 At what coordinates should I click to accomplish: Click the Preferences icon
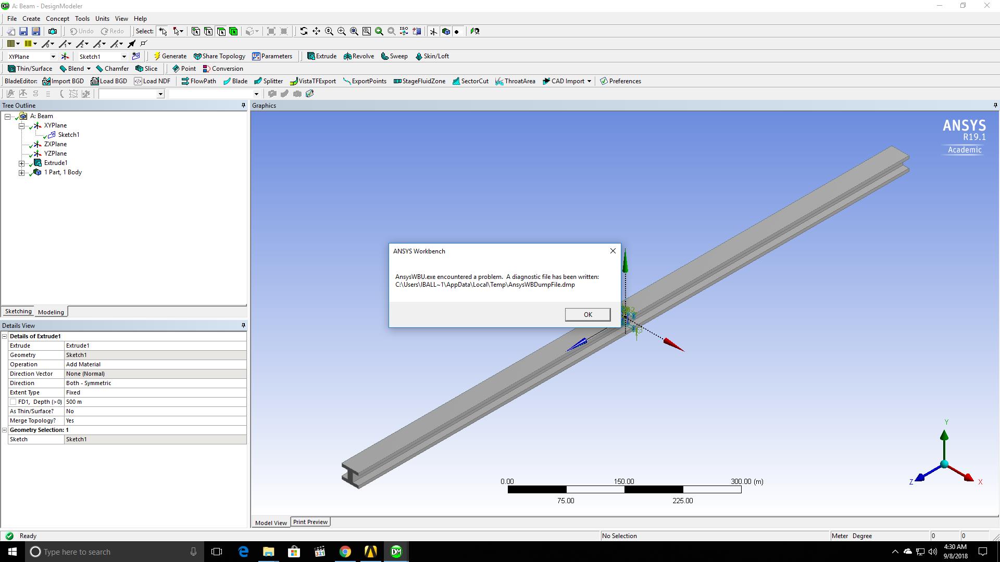(620, 81)
